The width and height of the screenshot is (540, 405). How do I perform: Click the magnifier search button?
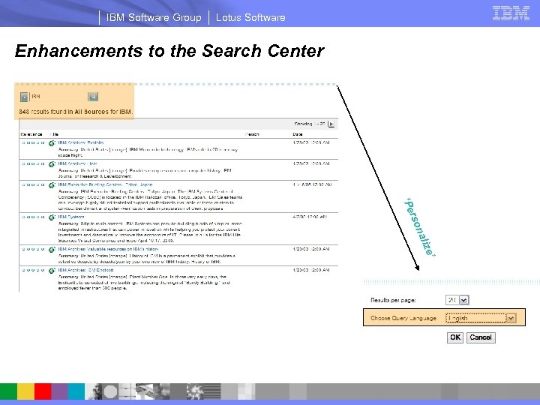click(93, 97)
